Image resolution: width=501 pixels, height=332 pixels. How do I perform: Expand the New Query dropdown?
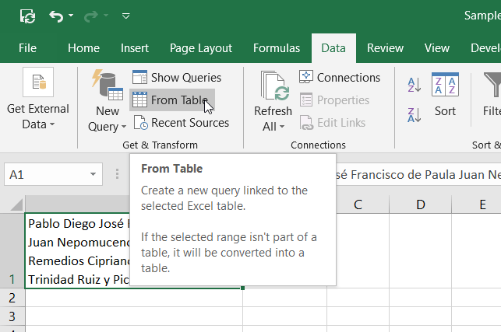coord(124,127)
